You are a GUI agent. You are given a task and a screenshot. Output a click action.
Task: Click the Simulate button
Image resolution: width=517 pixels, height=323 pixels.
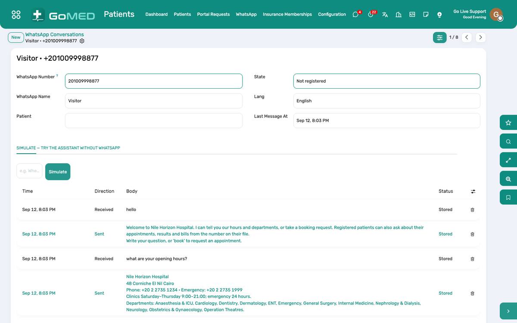[58, 172]
